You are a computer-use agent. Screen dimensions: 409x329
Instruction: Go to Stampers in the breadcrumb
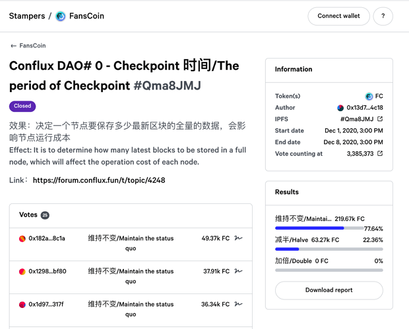(x=27, y=16)
